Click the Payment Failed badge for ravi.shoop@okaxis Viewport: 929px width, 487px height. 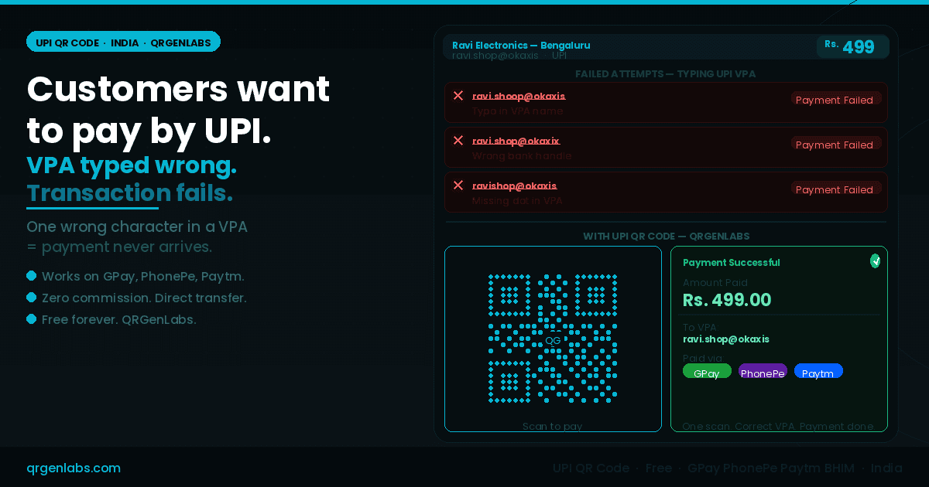point(835,99)
